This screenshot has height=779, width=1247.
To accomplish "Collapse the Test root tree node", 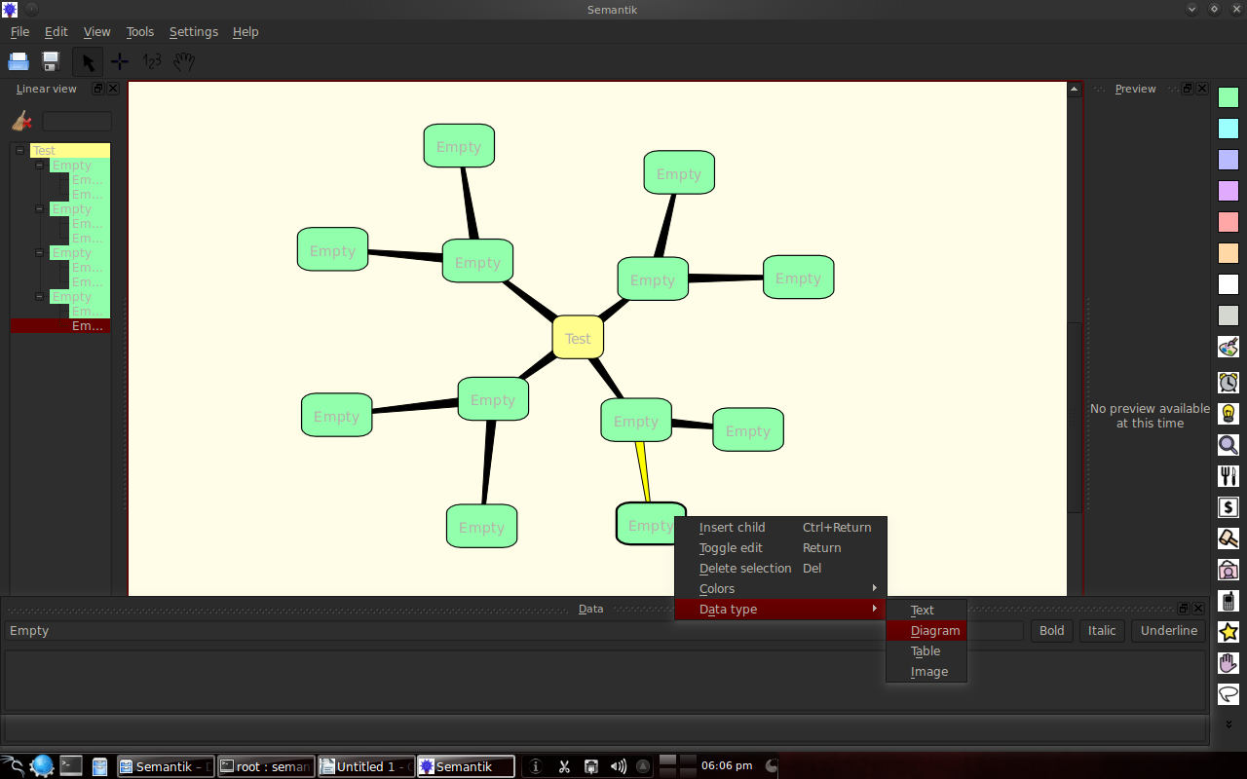I will click(x=19, y=150).
